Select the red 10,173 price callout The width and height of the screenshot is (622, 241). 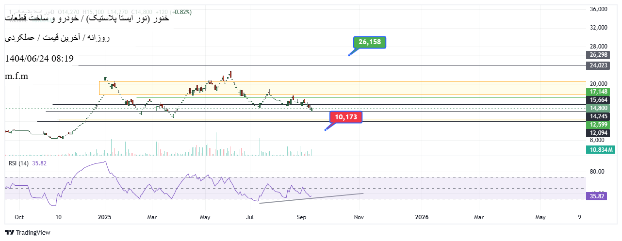[x=345, y=117]
